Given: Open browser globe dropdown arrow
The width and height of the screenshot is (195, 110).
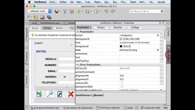Looking at the screenshot, I should (60, 11).
